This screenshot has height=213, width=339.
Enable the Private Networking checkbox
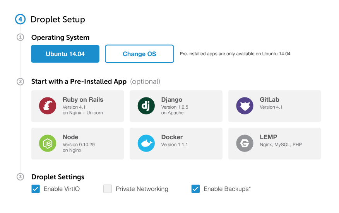(108, 189)
